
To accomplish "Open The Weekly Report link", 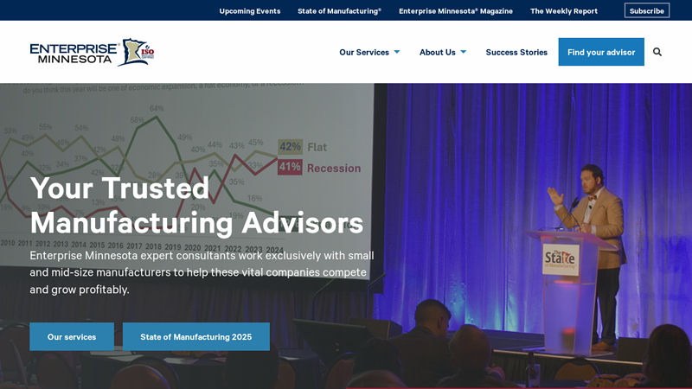I will [563, 10].
